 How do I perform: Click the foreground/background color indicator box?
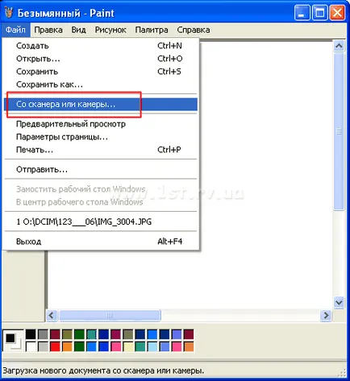pos(13,341)
